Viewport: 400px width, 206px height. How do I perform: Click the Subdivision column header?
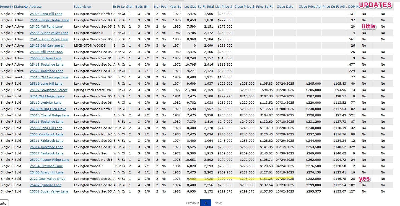coord(82,7)
